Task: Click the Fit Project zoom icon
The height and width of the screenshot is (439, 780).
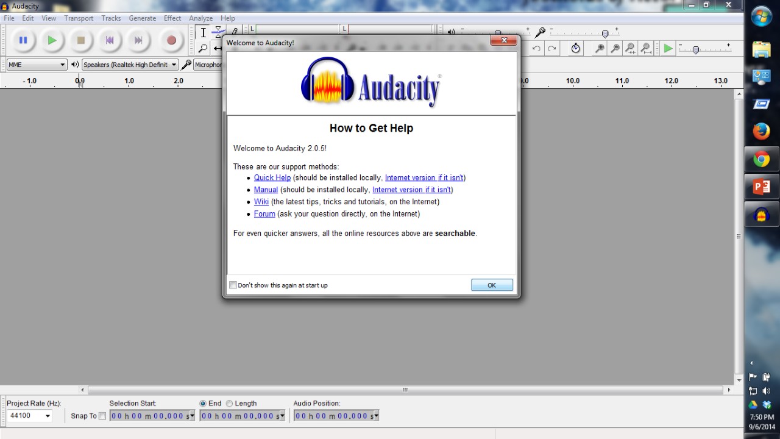Action: (645, 48)
